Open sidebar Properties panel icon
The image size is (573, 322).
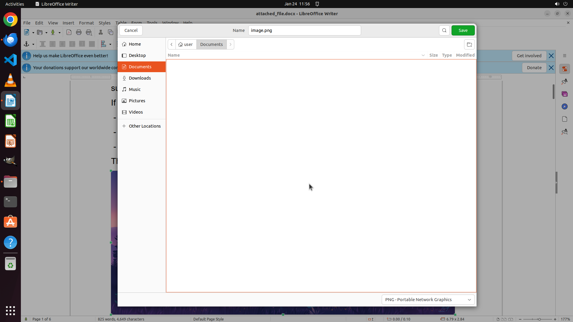pyautogui.click(x=564, y=69)
